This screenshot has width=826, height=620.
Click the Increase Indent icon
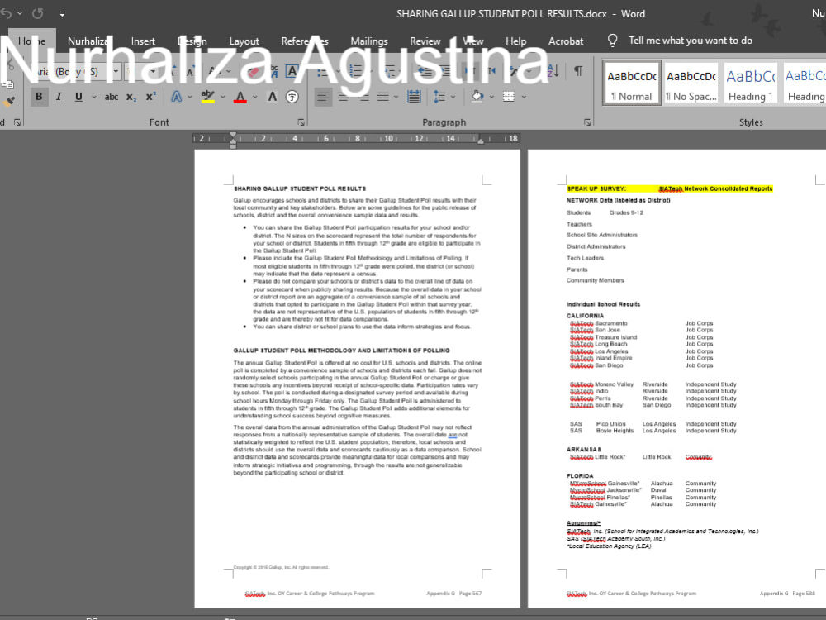446,71
